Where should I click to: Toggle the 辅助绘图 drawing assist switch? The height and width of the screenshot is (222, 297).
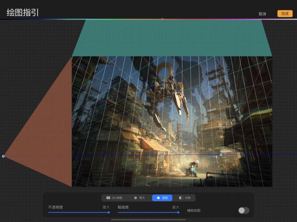pyautogui.click(x=244, y=210)
